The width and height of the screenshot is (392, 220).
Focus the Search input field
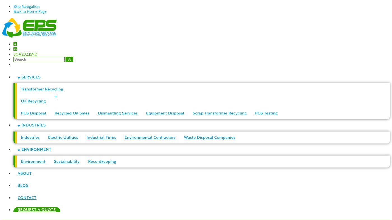coord(39,59)
